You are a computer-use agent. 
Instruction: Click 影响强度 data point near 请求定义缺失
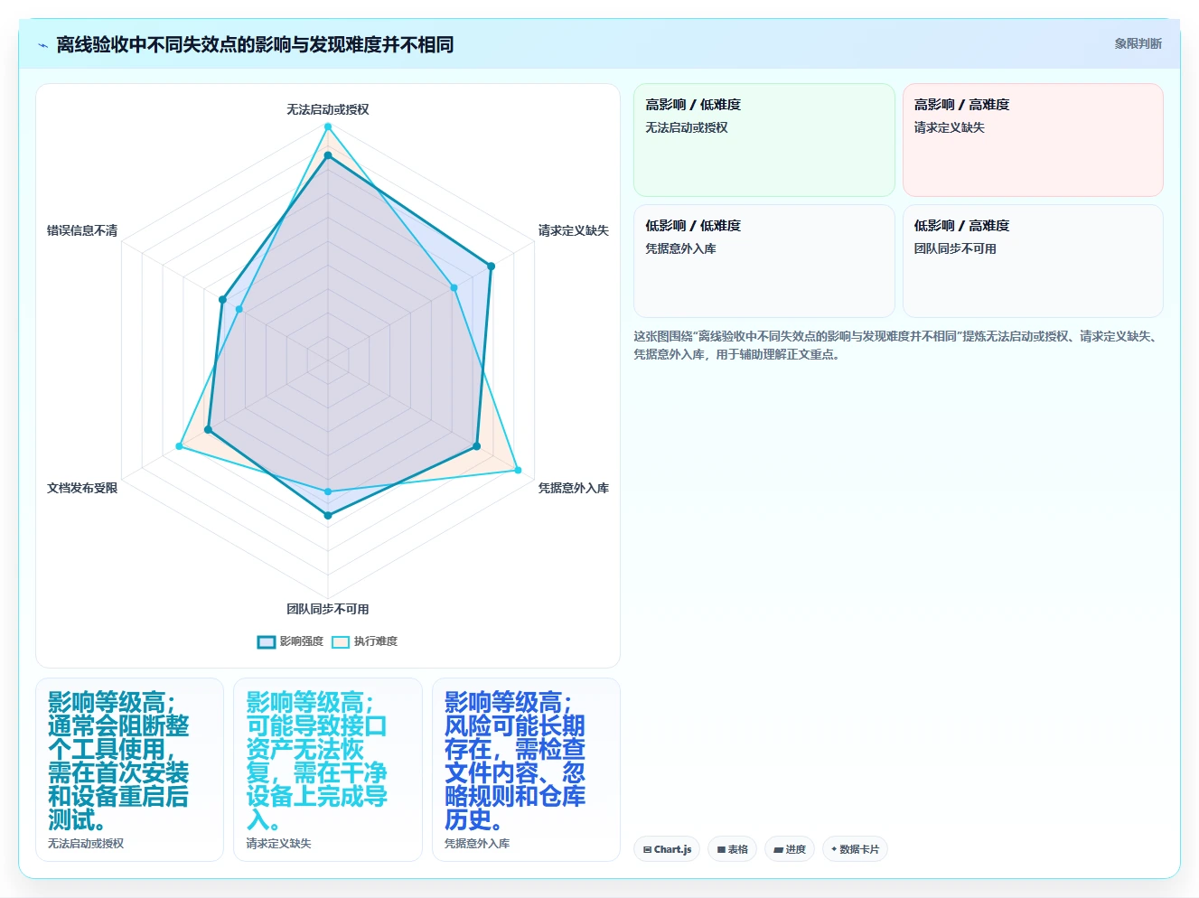coord(492,267)
